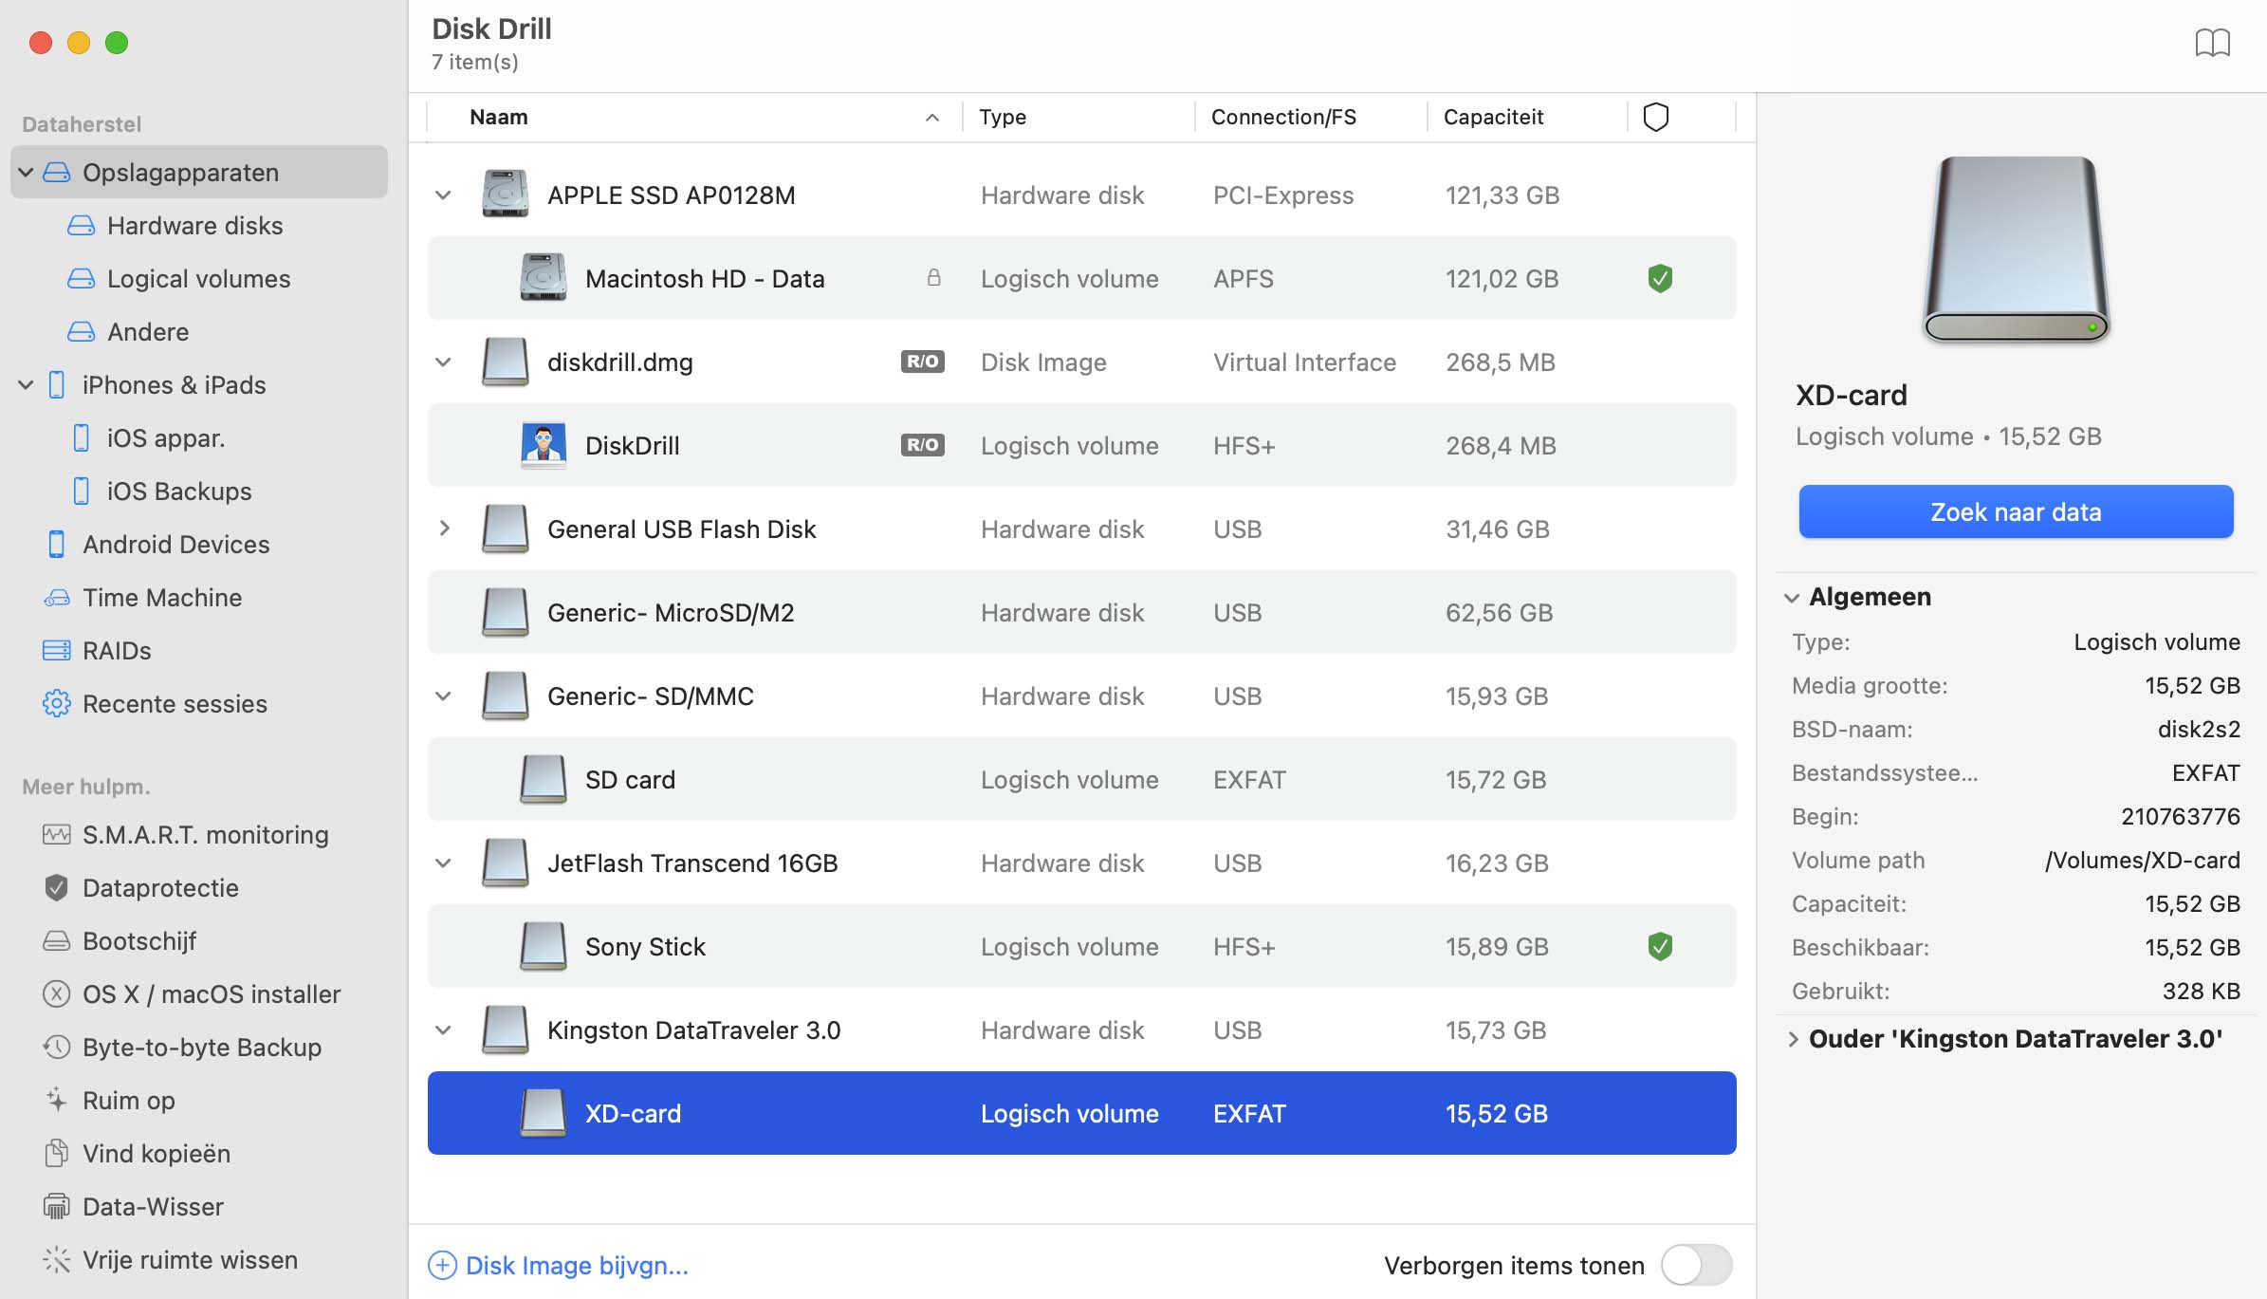Sort by Capaciteit column header
The image size is (2267, 1299).
coord(1527,117)
